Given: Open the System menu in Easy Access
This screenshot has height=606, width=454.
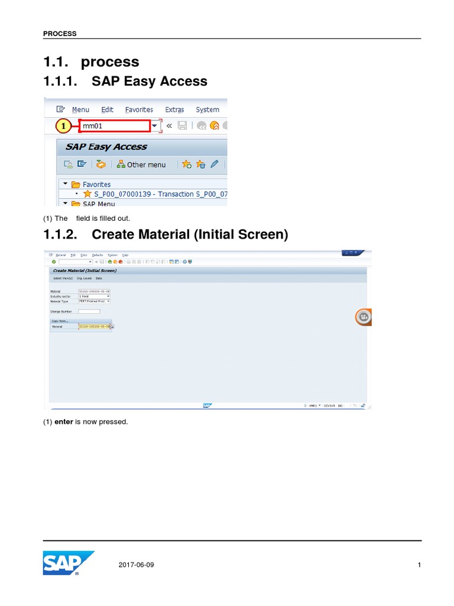Looking at the screenshot, I should [207, 109].
